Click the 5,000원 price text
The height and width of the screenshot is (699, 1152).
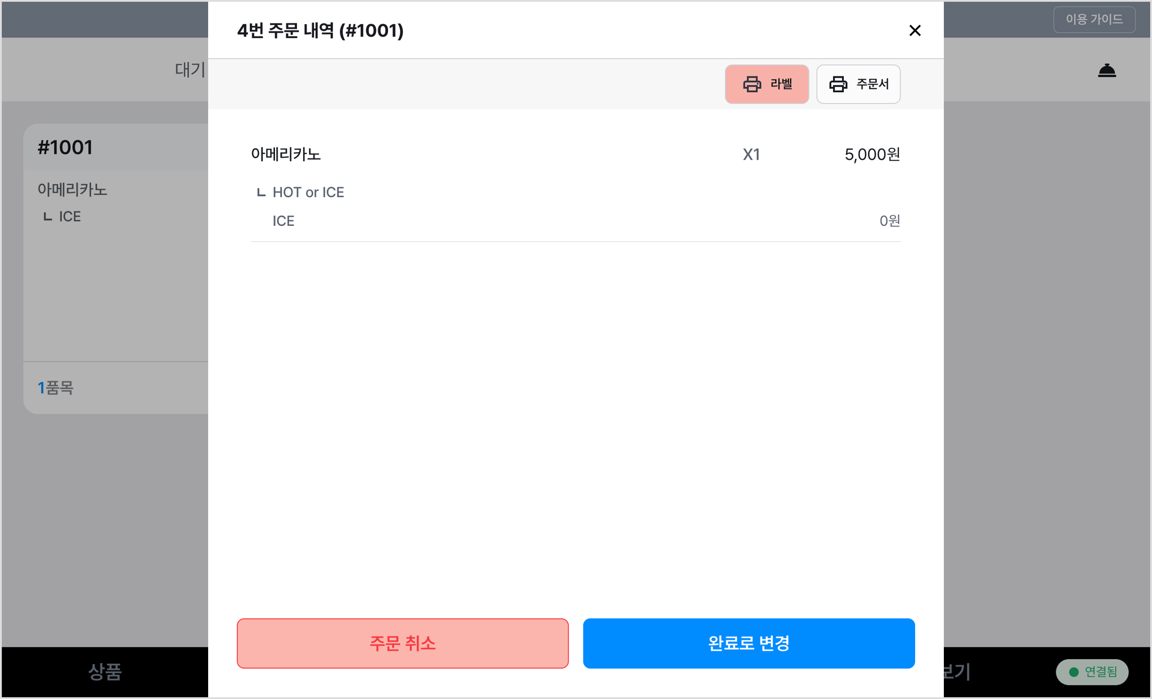872,155
